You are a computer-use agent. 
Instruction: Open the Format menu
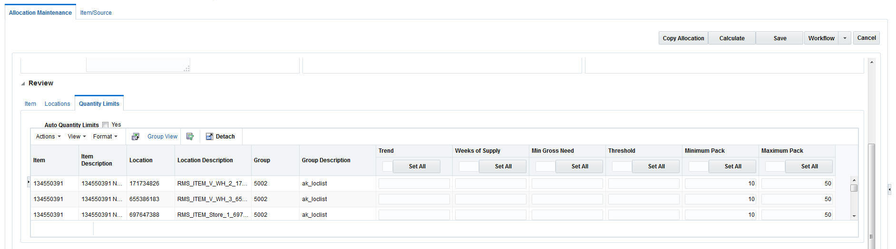pyautogui.click(x=105, y=137)
